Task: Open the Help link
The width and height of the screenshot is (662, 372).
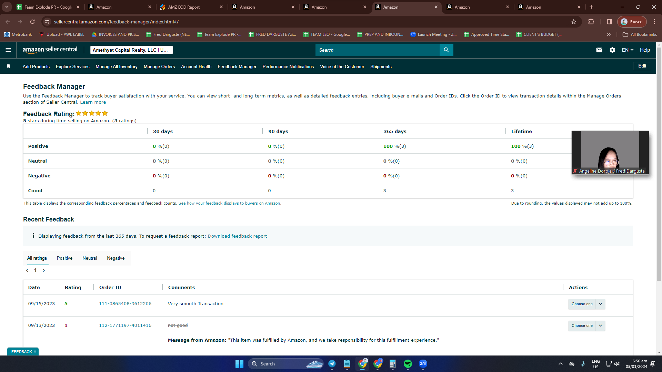Action: [x=645, y=50]
